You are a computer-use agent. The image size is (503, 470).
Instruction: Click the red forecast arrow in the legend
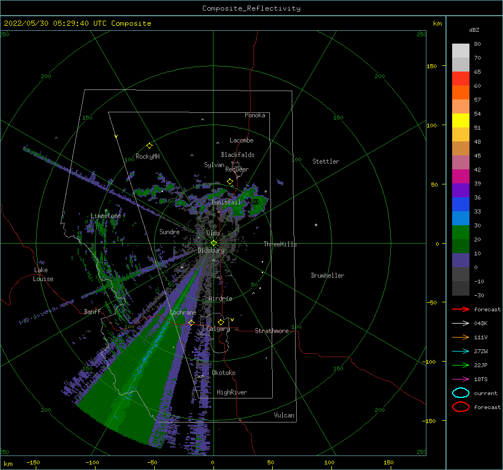tap(461, 309)
